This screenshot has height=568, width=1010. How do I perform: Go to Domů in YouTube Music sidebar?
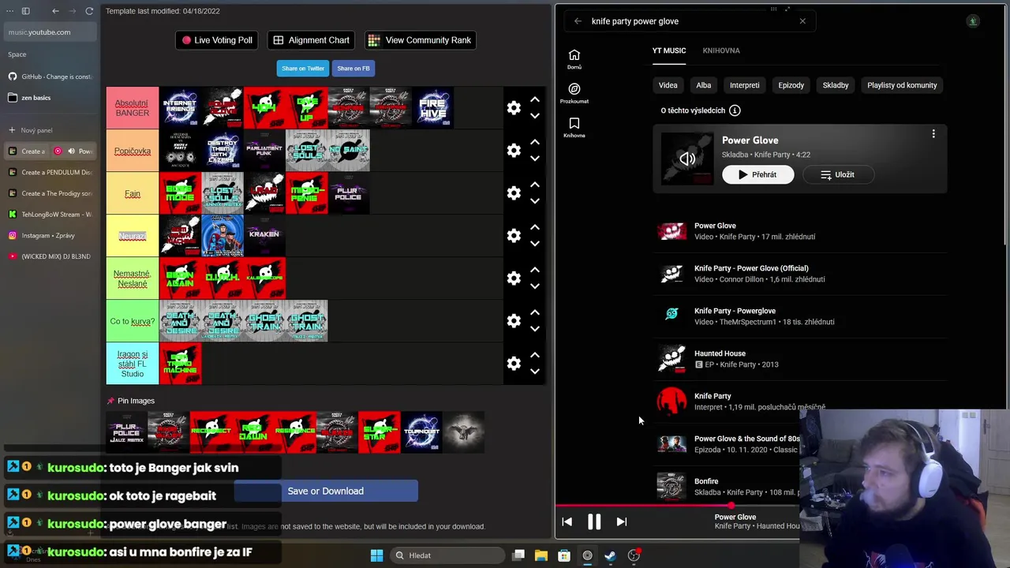tap(574, 59)
